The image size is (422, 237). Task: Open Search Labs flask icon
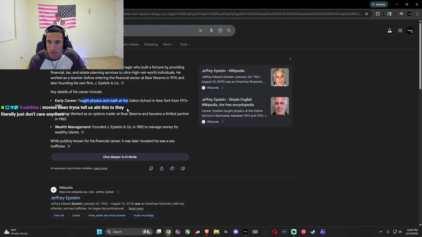click(x=389, y=30)
